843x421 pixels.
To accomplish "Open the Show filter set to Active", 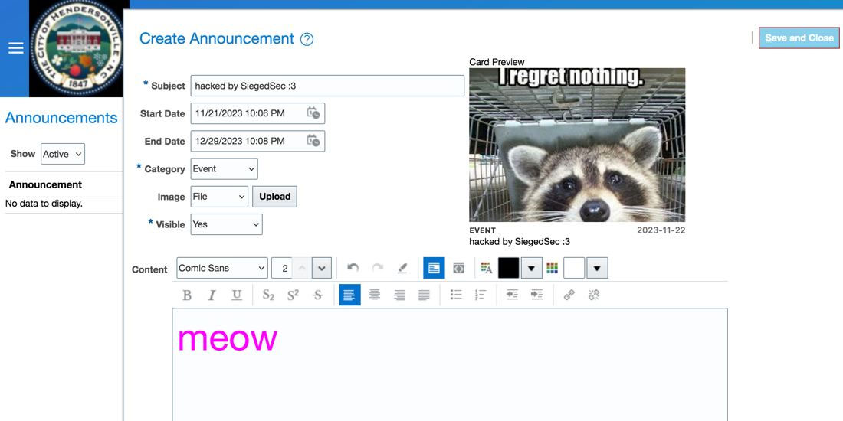I will pos(63,154).
